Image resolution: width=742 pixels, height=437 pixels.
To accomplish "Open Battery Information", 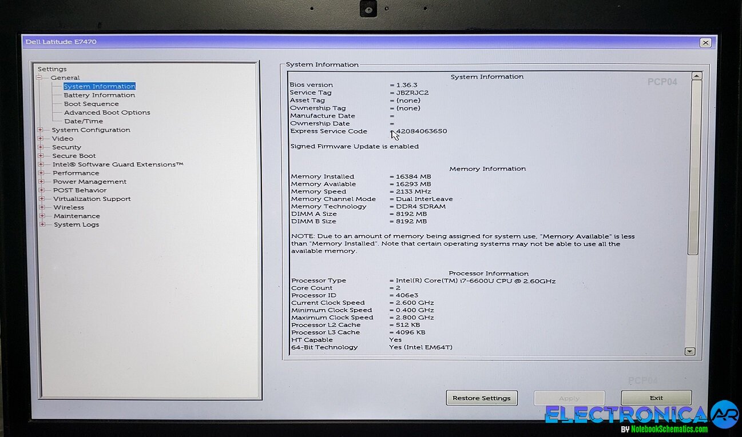I will (x=100, y=95).
